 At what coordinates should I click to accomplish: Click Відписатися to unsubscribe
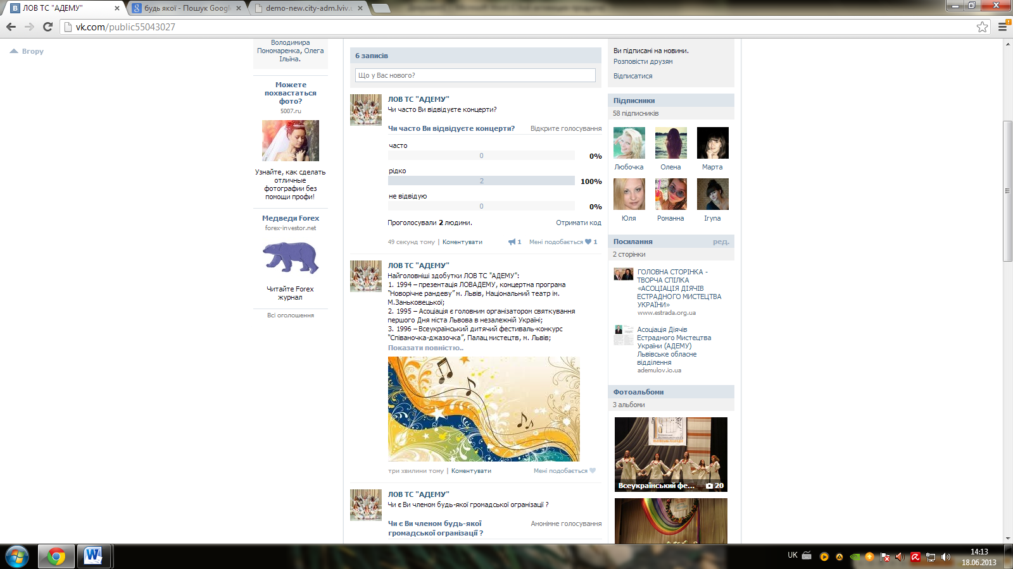[x=632, y=76]
